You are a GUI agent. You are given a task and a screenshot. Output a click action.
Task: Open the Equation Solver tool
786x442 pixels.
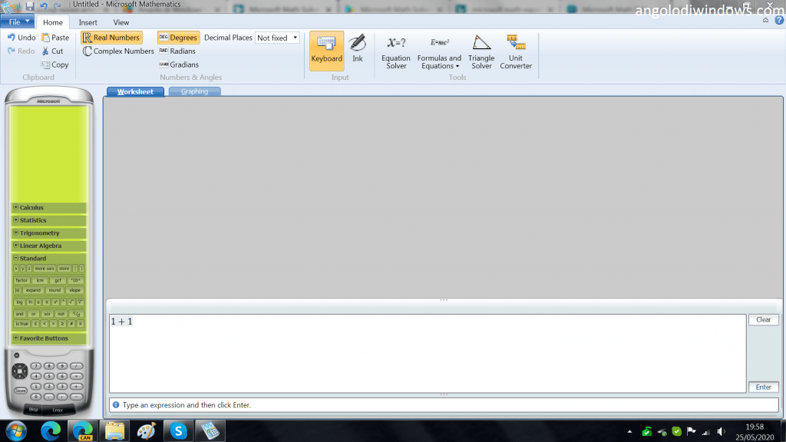tap(396, 51)
